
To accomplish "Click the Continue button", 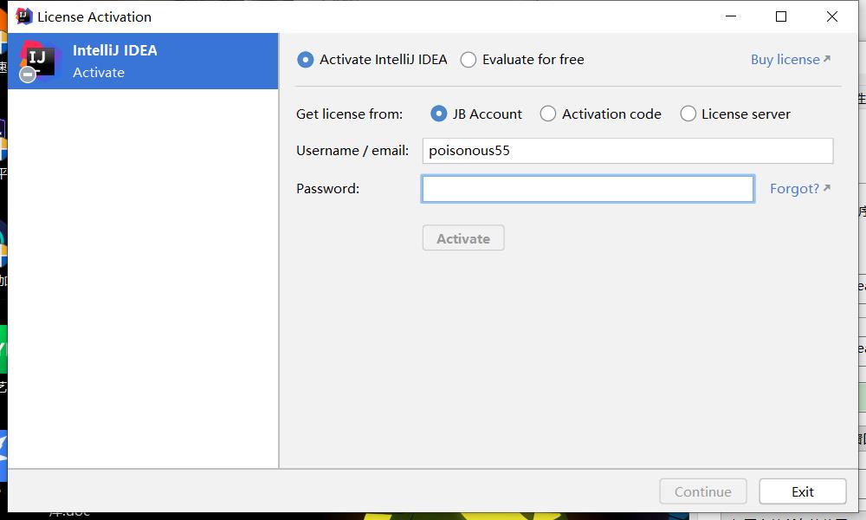I will coord(703,491).
